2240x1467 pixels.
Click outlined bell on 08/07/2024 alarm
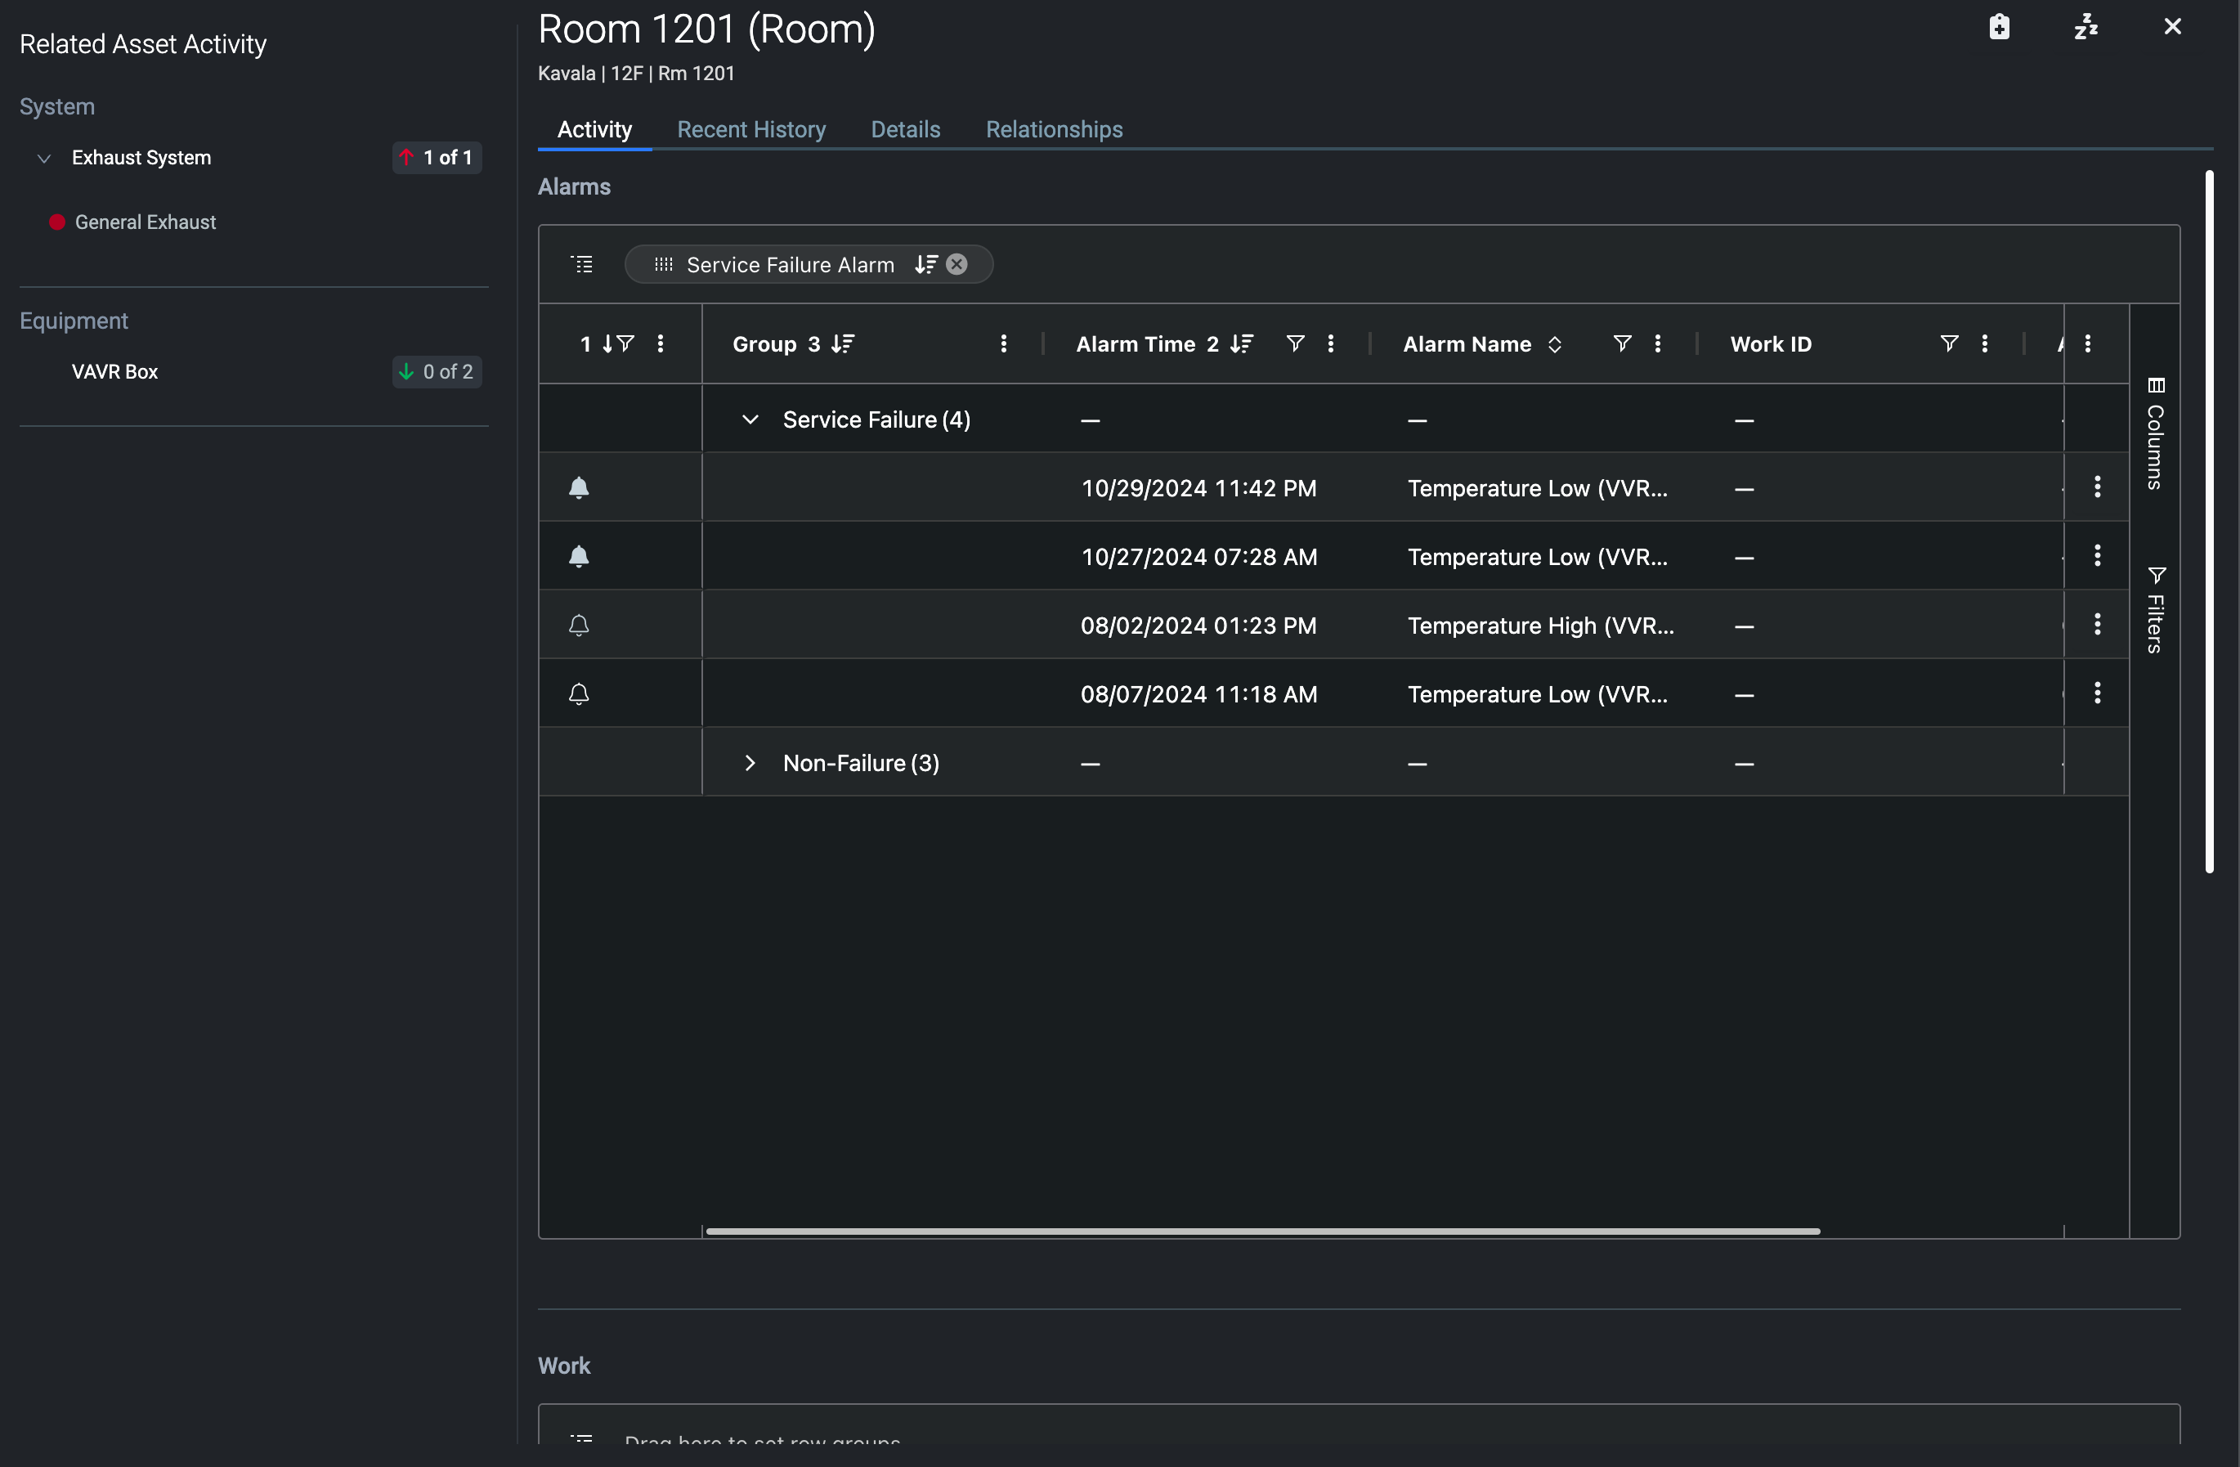pyautogui.click(x=579, y=694)
